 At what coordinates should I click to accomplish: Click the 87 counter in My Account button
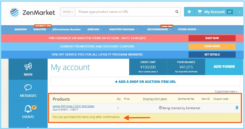tap(230, 12)
